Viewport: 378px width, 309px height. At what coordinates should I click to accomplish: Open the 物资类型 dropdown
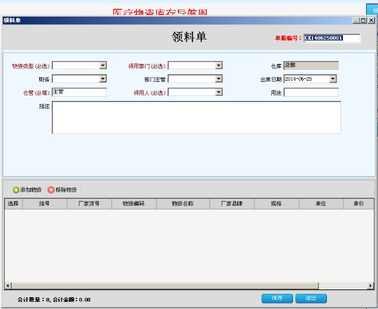pyautogui.click(x=103, y=66)
